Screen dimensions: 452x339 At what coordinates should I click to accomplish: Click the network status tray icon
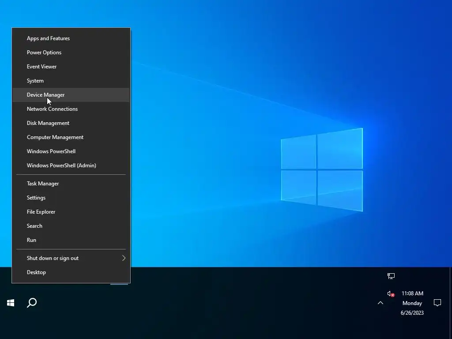(x=391, y=276)
